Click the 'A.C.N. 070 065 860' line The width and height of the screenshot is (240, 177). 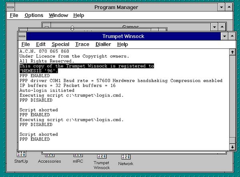[x=44, y=51]
